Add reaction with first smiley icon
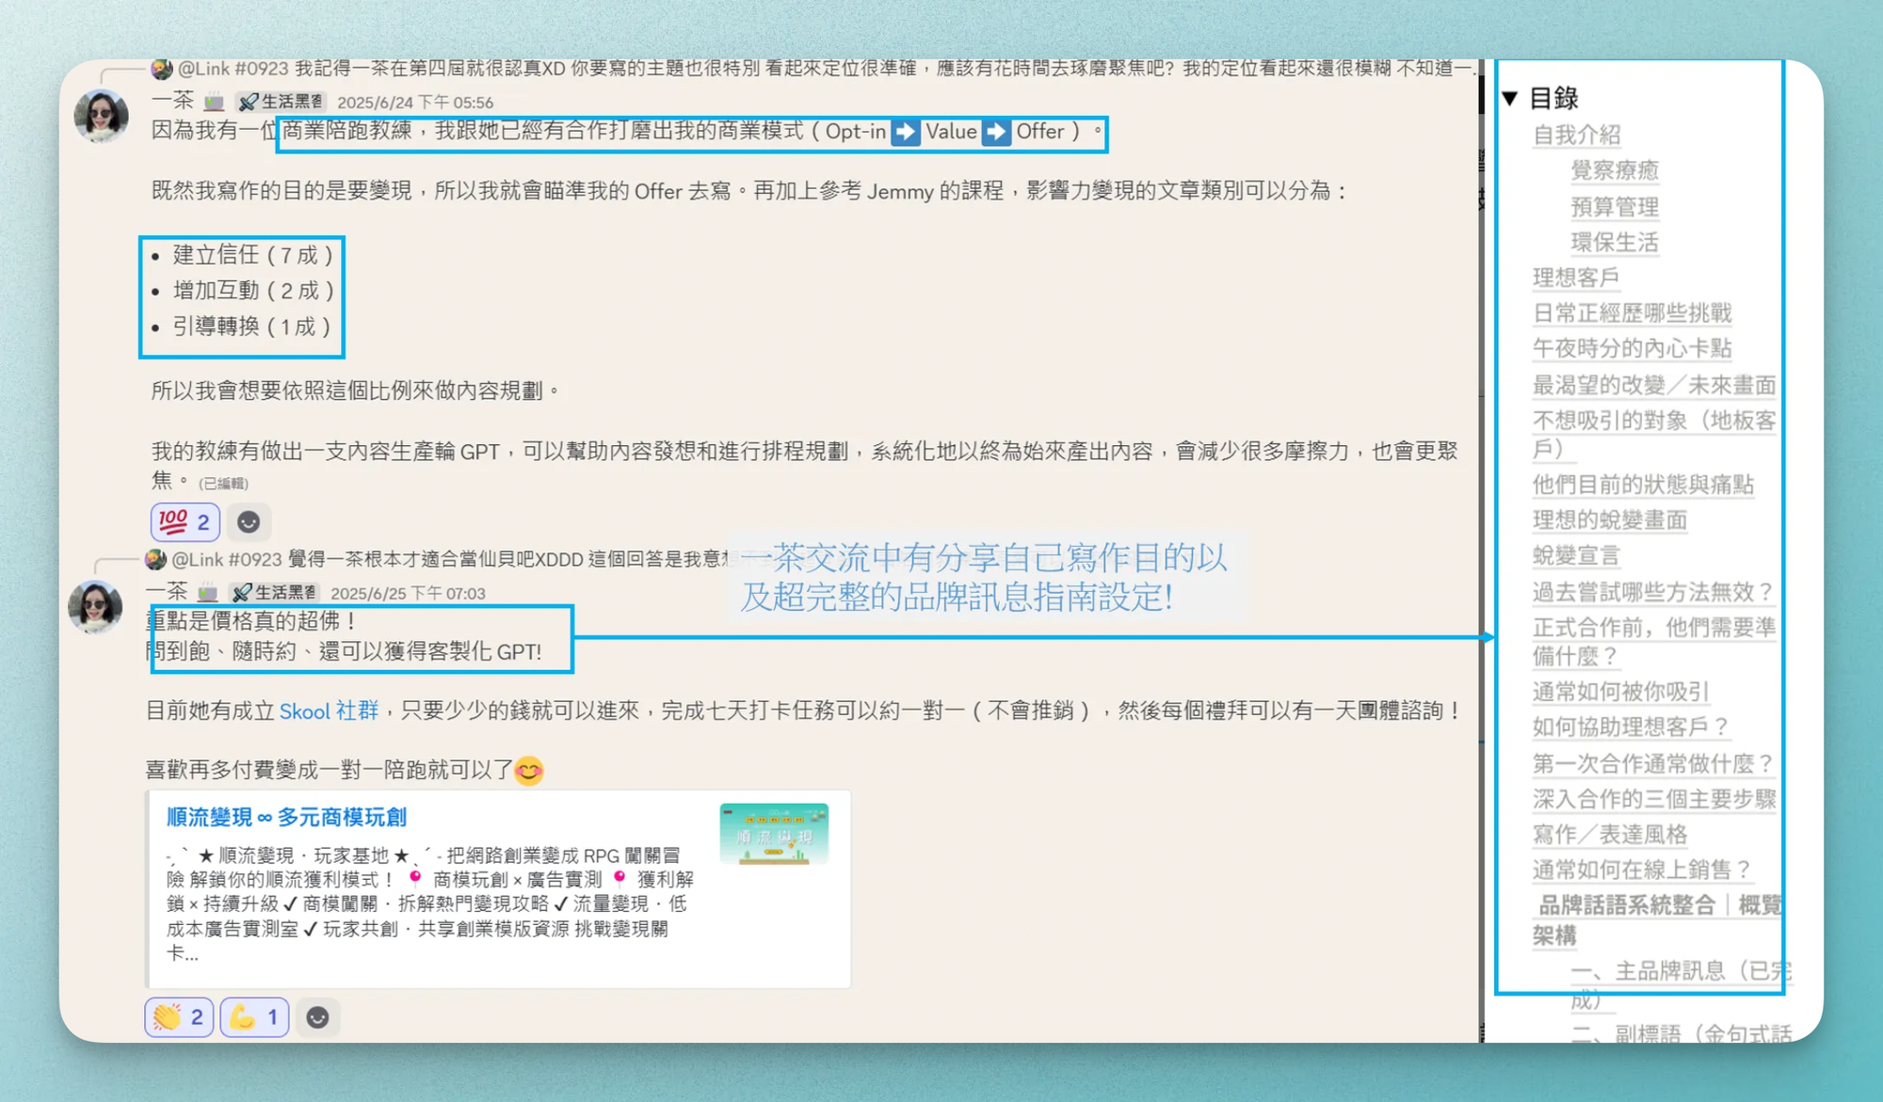 pos(249,521)
